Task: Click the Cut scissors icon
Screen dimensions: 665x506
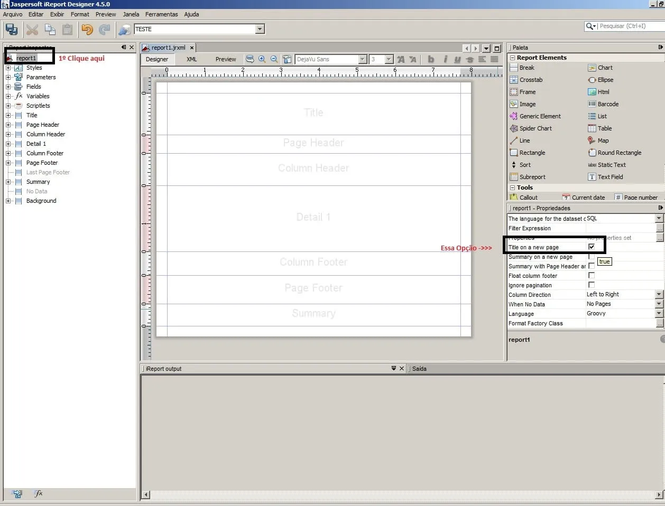Action: (x=32, y=30)
